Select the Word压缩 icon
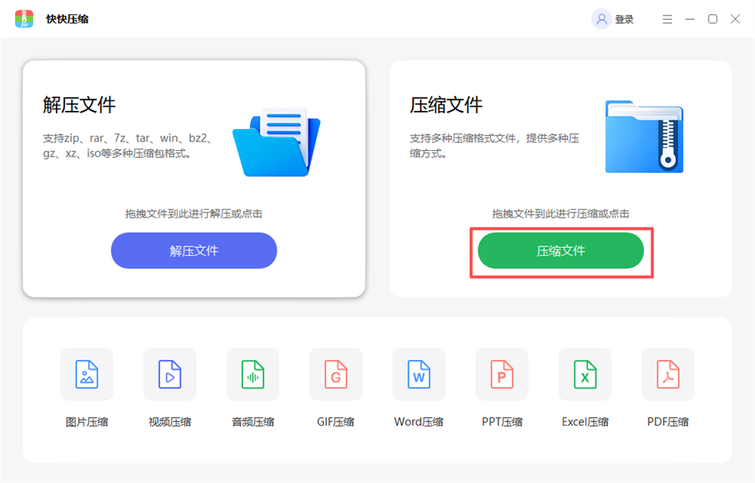Screen dimensions: 755x483 point(419,374)
